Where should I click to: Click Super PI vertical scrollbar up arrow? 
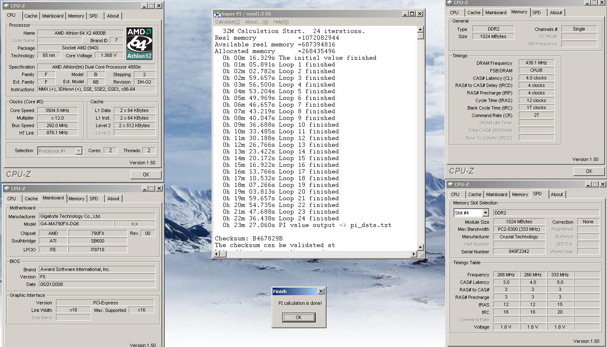tap(420, 29)
